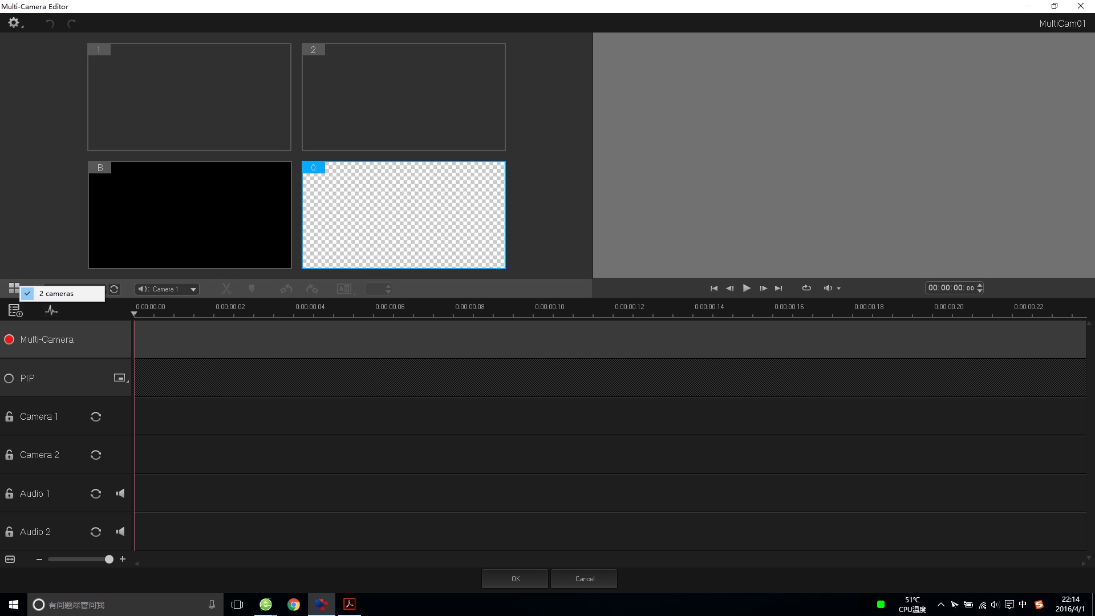This screenshot has height=616, width=1095.
Task: Click the rotate left icon
Action: point(286,289)
